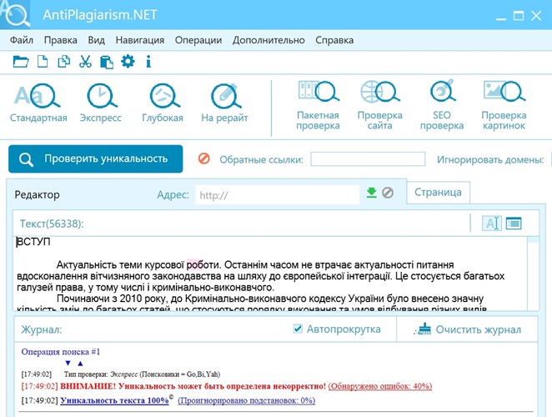Image resolution: width=552 pixels, height=417 pixels.
Task: Click the heading ВСТУП in editor text
Action: 33,242
